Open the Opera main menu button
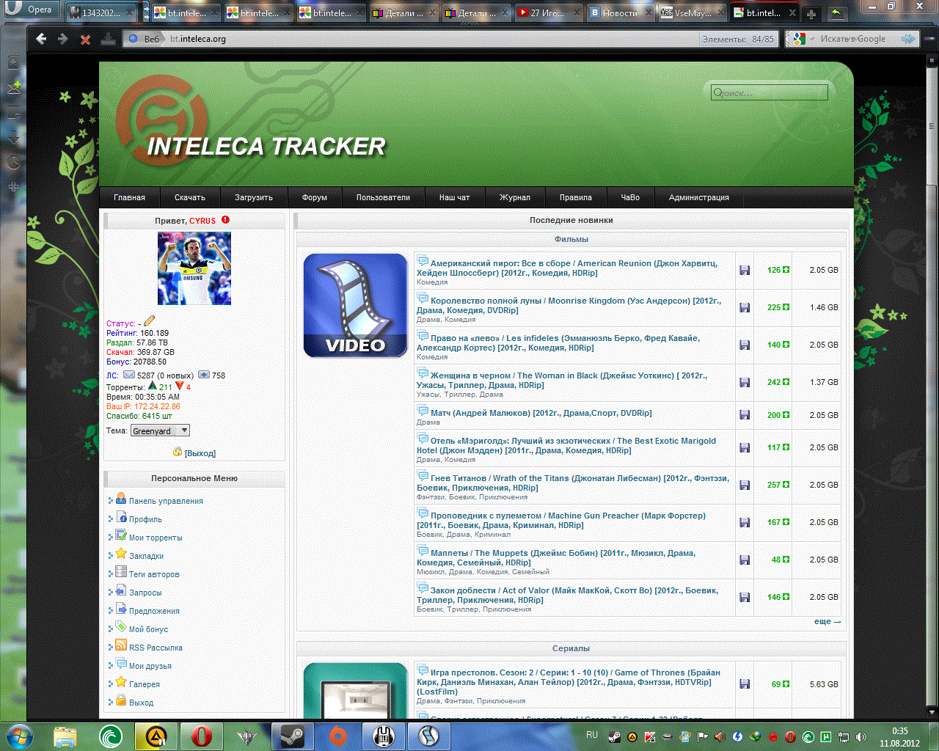Screen dimensions: 939x751 pyautogui.click(x=31, y=10)
